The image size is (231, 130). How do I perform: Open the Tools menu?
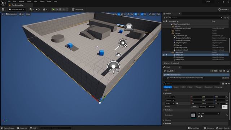point(29,1)
